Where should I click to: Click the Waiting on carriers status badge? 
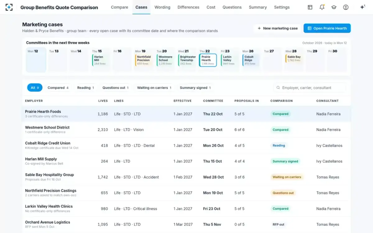[287, 177]
